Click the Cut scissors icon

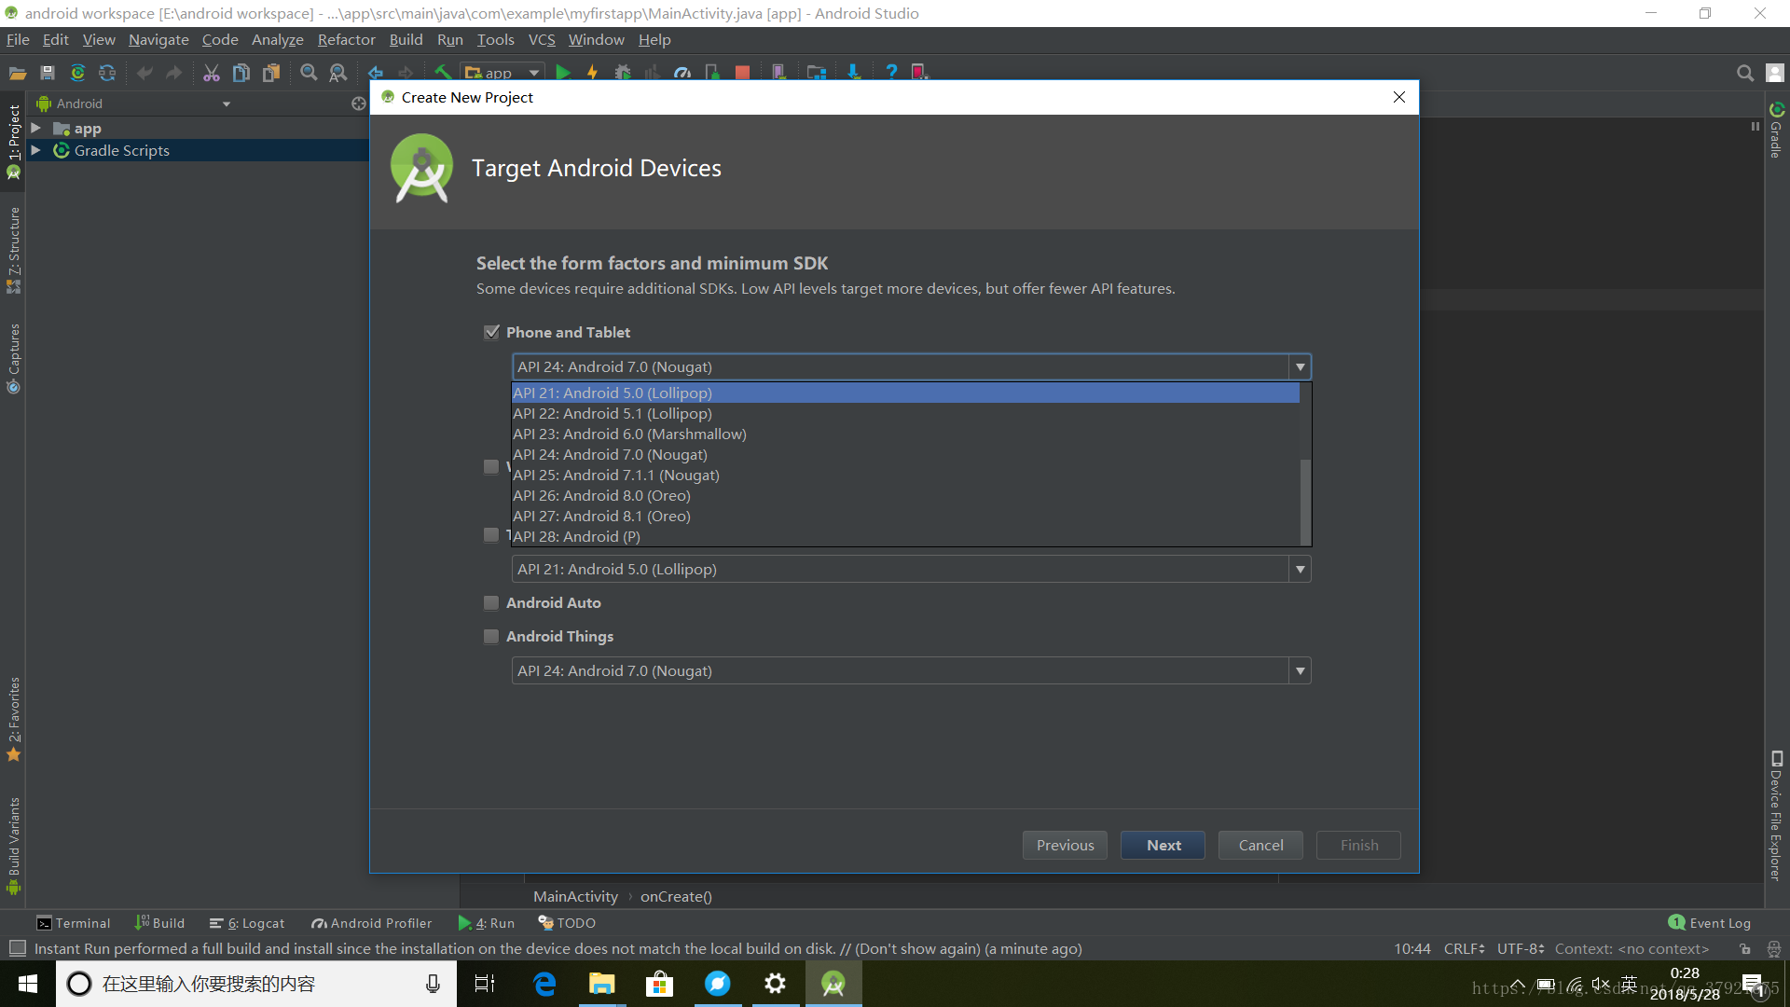tap(212, 73)
